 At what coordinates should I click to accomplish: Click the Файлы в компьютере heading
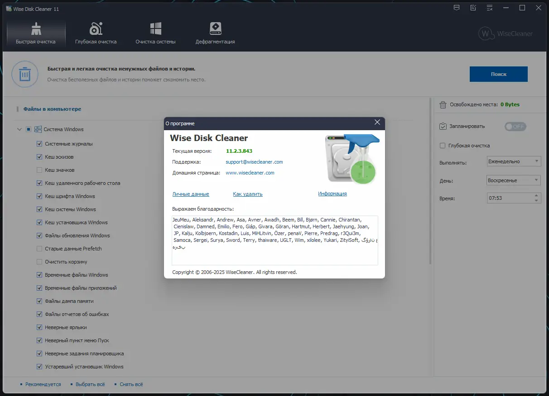click(52, 109)
